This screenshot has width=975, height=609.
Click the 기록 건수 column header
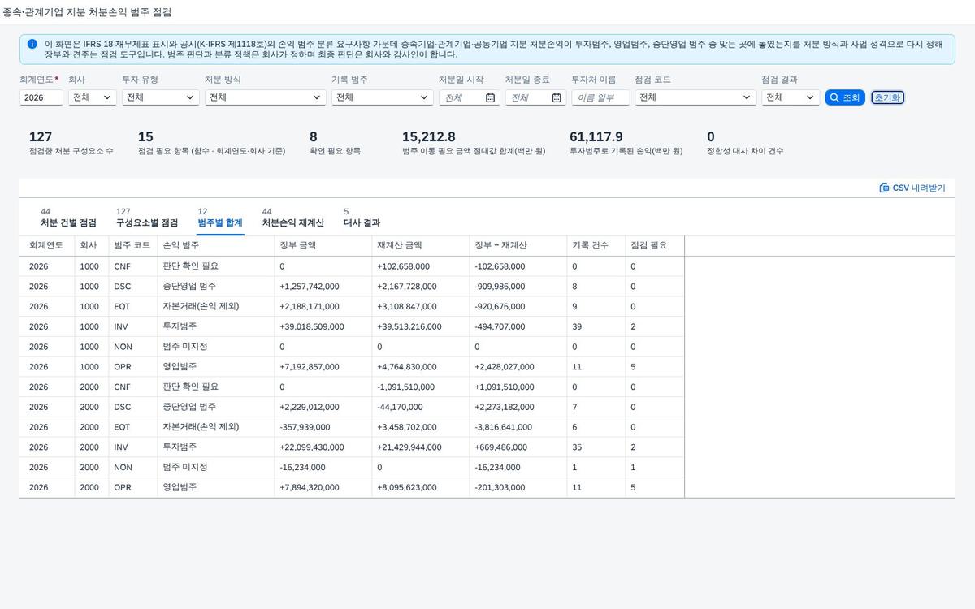point(596,245)
